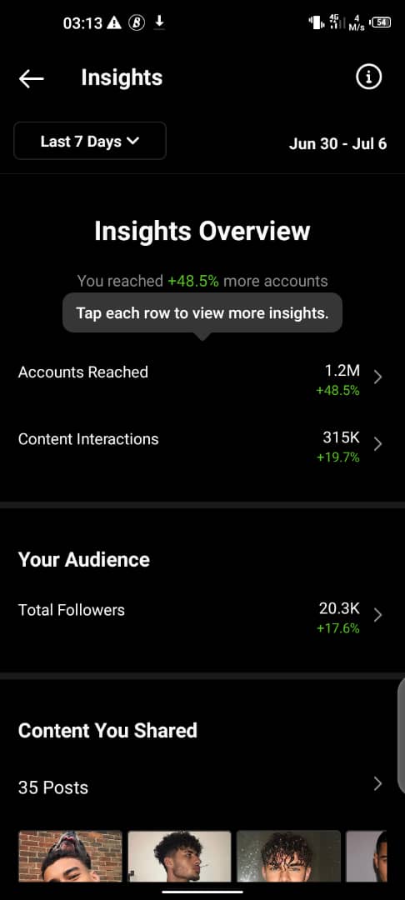Tap the Jun 30 - Jul 6 date range

click(x=337, y=143)
